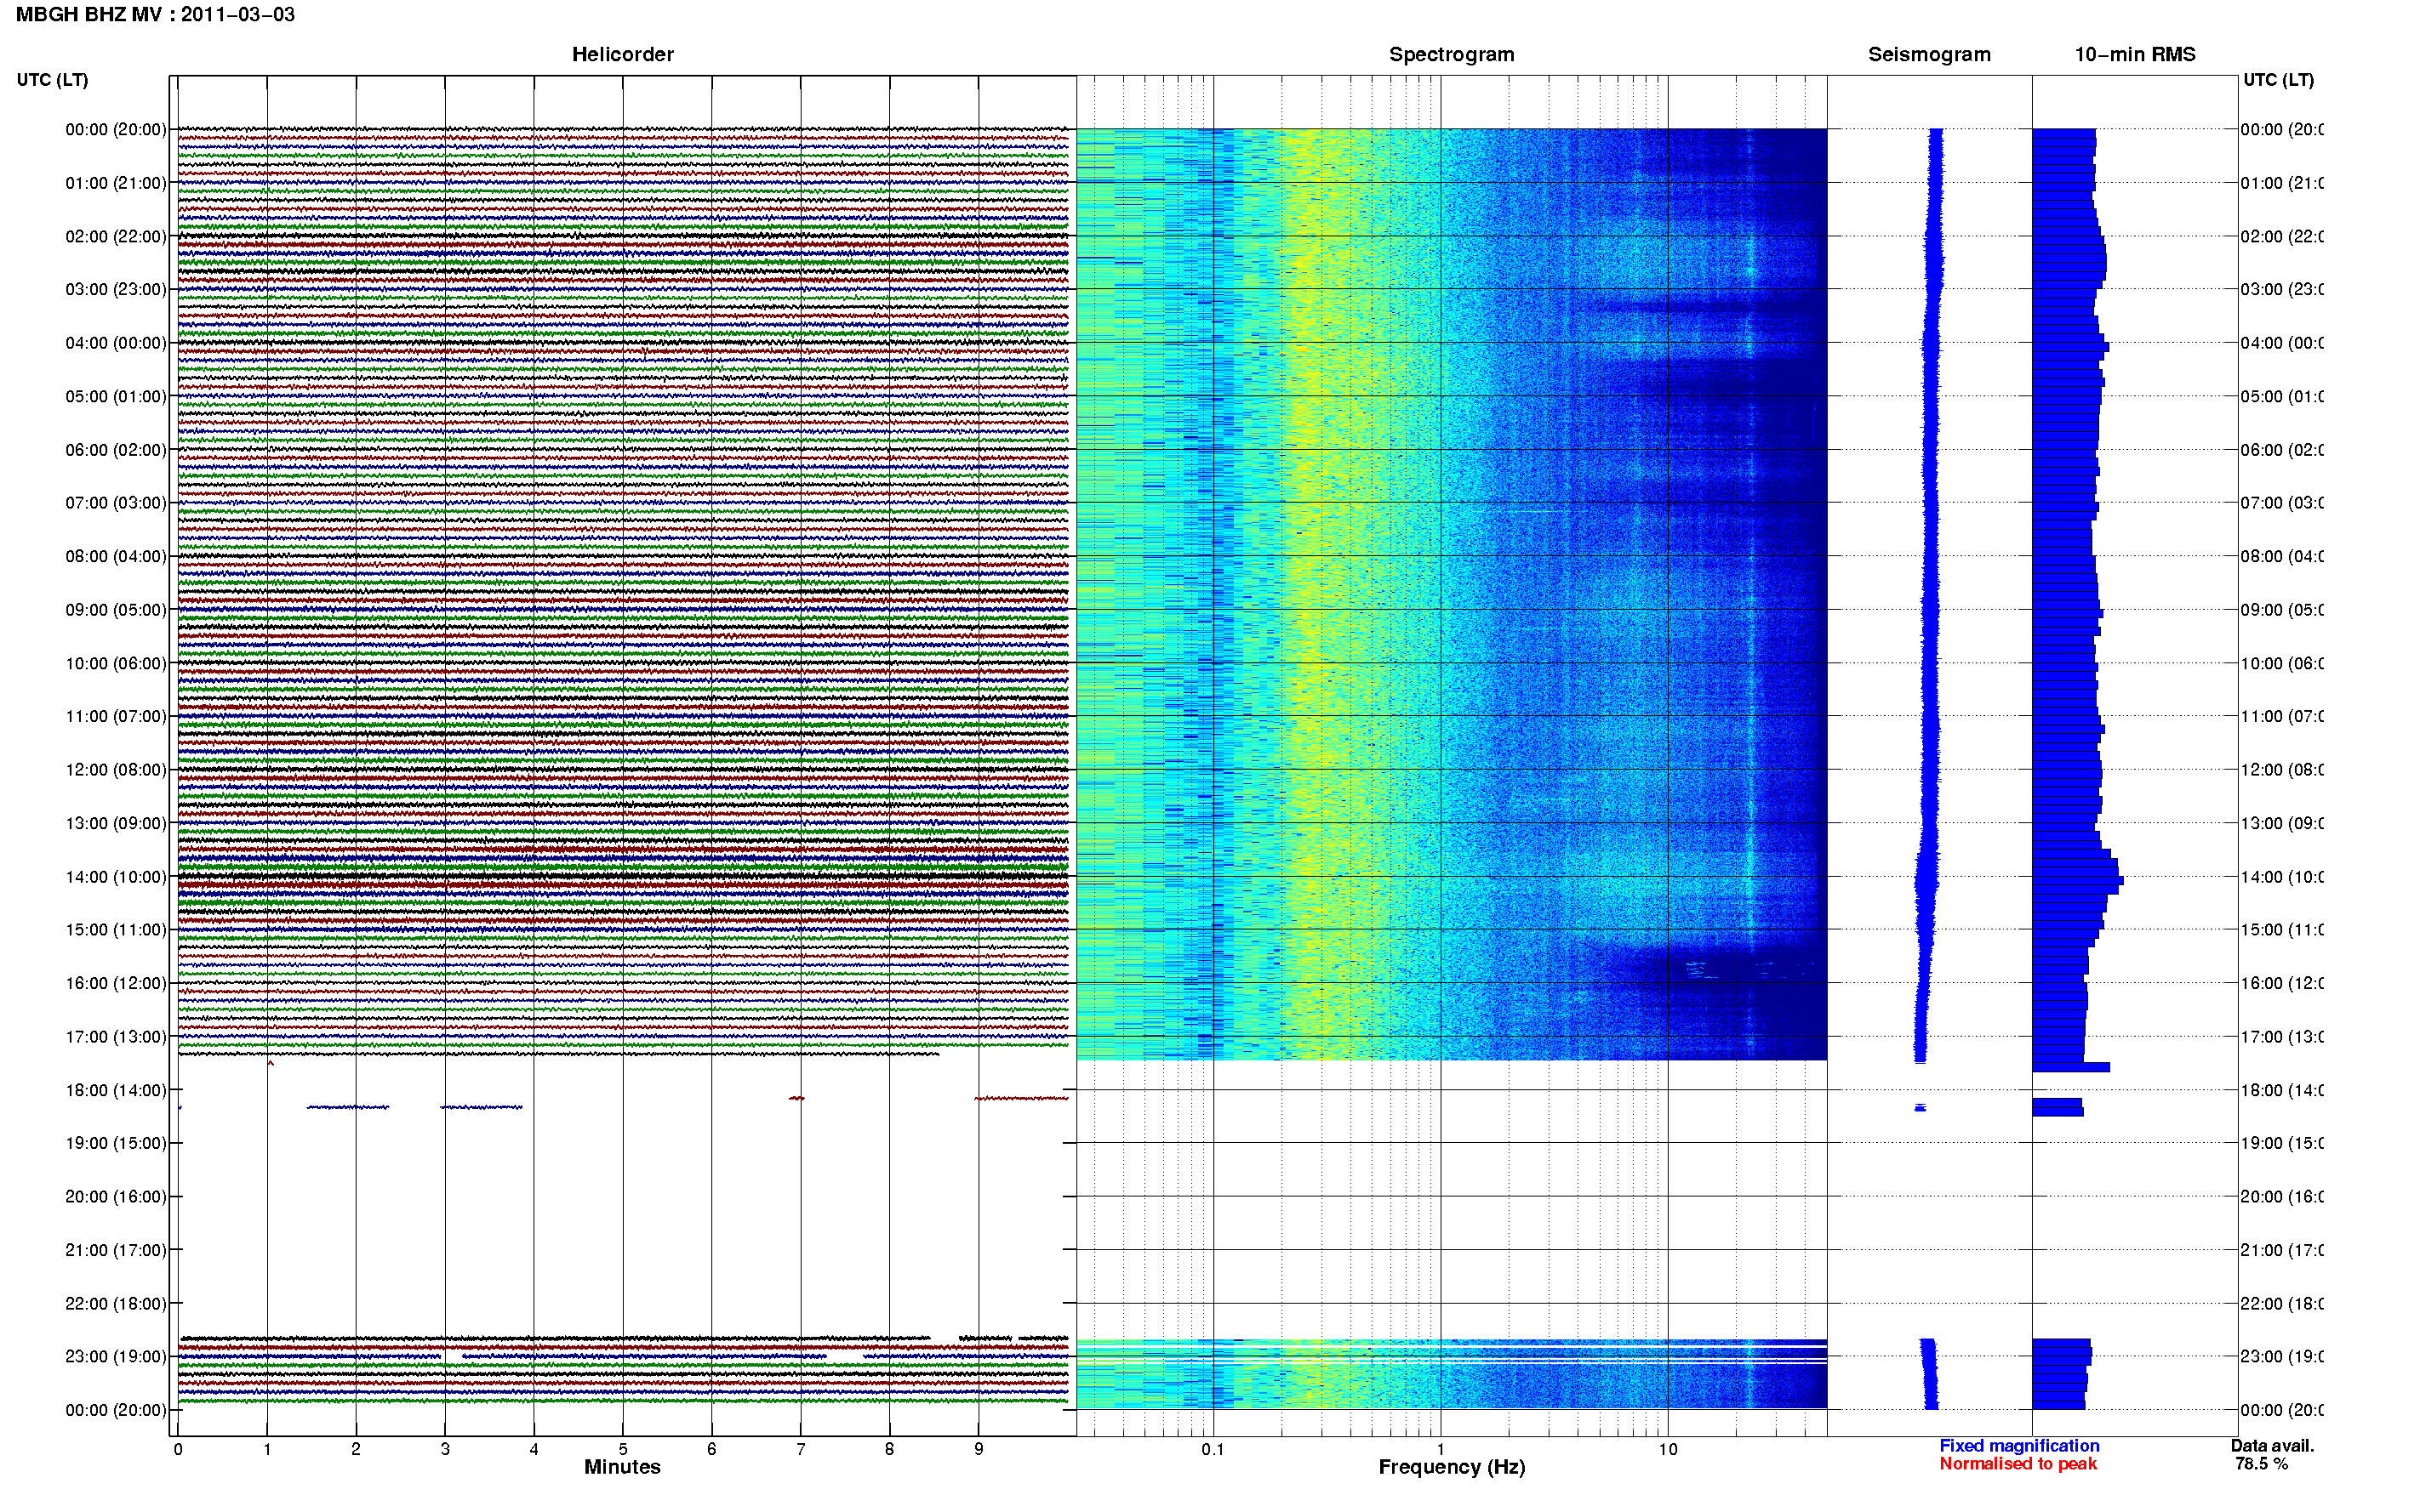2420x1512 pixels.
Task: Click the left '08:00 (04:00)' time label
Action: click(x=116, y=557)
